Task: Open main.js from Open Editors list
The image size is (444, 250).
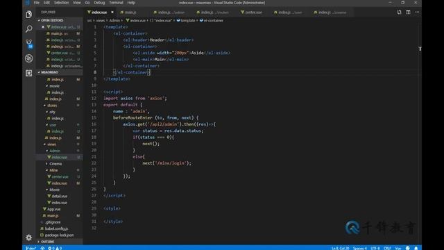Action: (60, 33)
